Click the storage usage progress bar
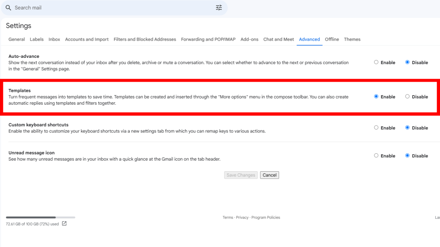 point(40,217)
